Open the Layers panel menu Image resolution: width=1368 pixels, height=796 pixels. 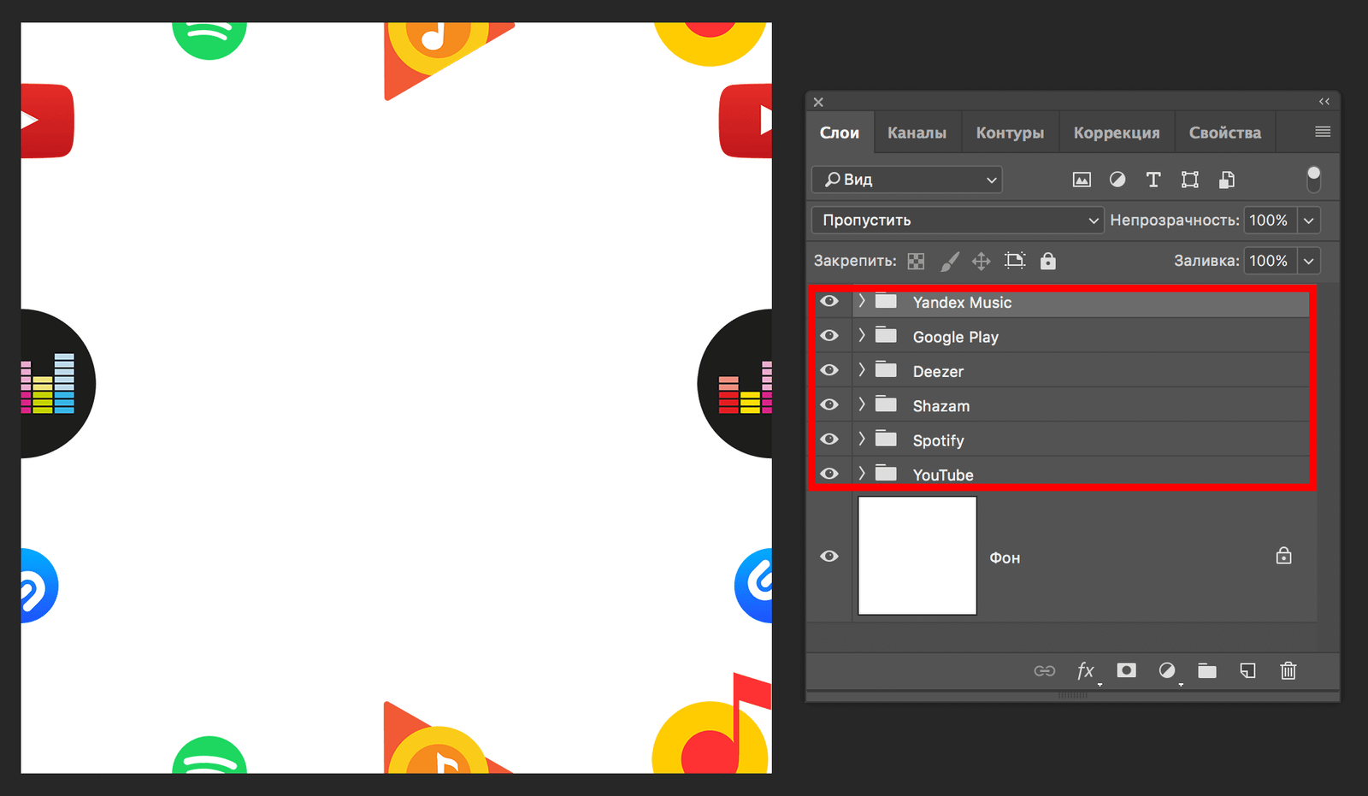click(x=1323, y=132)
